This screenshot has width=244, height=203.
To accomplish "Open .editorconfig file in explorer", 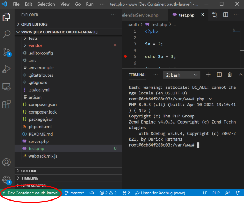I will pyautogui.click(x=68, y=53).
